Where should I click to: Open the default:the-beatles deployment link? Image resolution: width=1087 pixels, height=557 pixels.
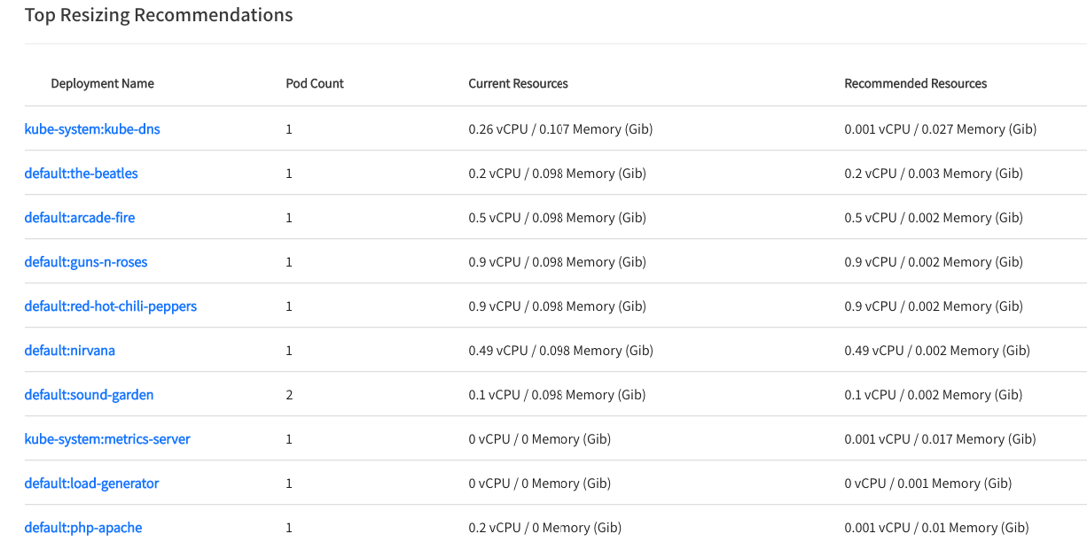82,174
